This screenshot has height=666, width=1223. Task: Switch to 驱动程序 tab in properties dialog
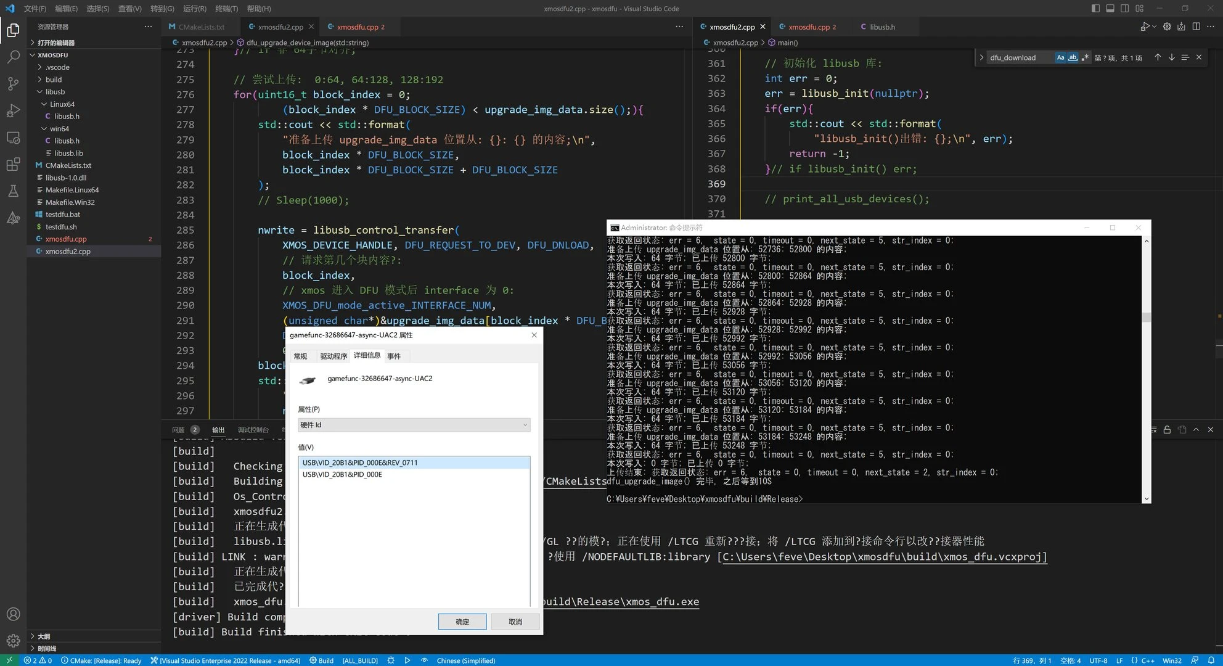click(333, 356)
